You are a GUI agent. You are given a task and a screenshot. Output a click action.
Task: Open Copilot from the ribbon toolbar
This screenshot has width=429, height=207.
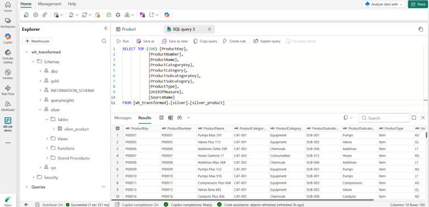(167, 15)
